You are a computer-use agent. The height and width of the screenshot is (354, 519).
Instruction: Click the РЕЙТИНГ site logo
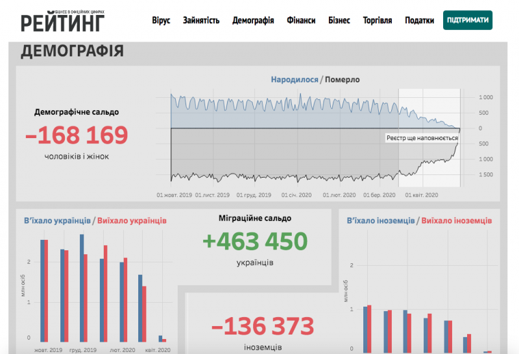click(62, 21)
